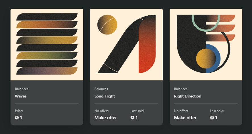
Task: Open Balances collection on Long Flight card
Action: click(101, 89)
